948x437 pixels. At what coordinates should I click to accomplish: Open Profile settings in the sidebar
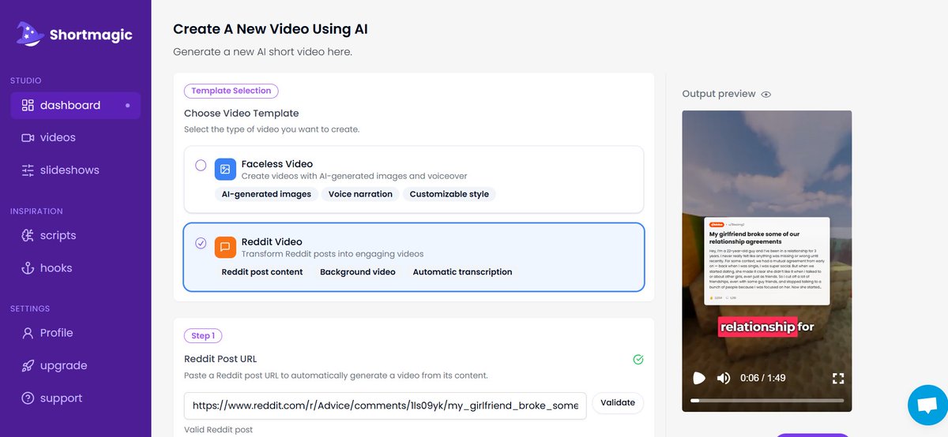tap(56, 333)
